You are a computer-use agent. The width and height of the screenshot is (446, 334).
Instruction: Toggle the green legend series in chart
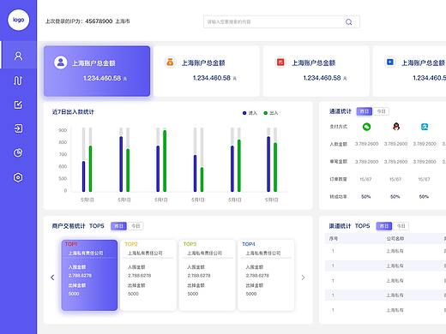coord(270,113)
